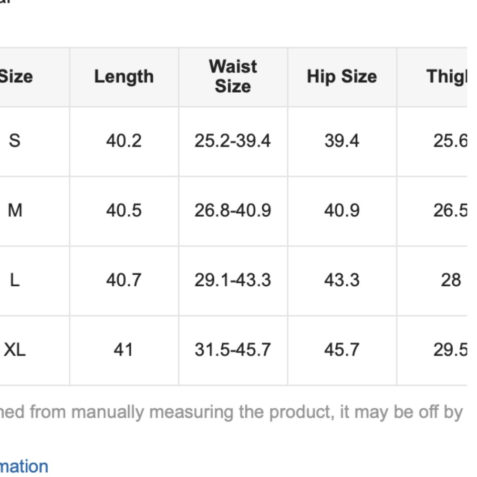Select the XL size row label
This screenshot has height=477, width=477.
[x=15, y=350]
